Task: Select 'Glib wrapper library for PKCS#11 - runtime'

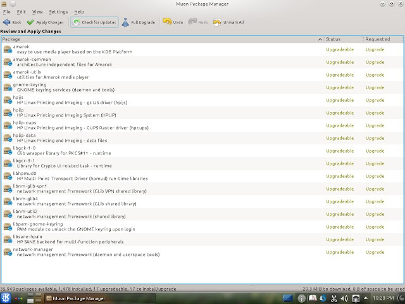Action: (x=64, y=153)
